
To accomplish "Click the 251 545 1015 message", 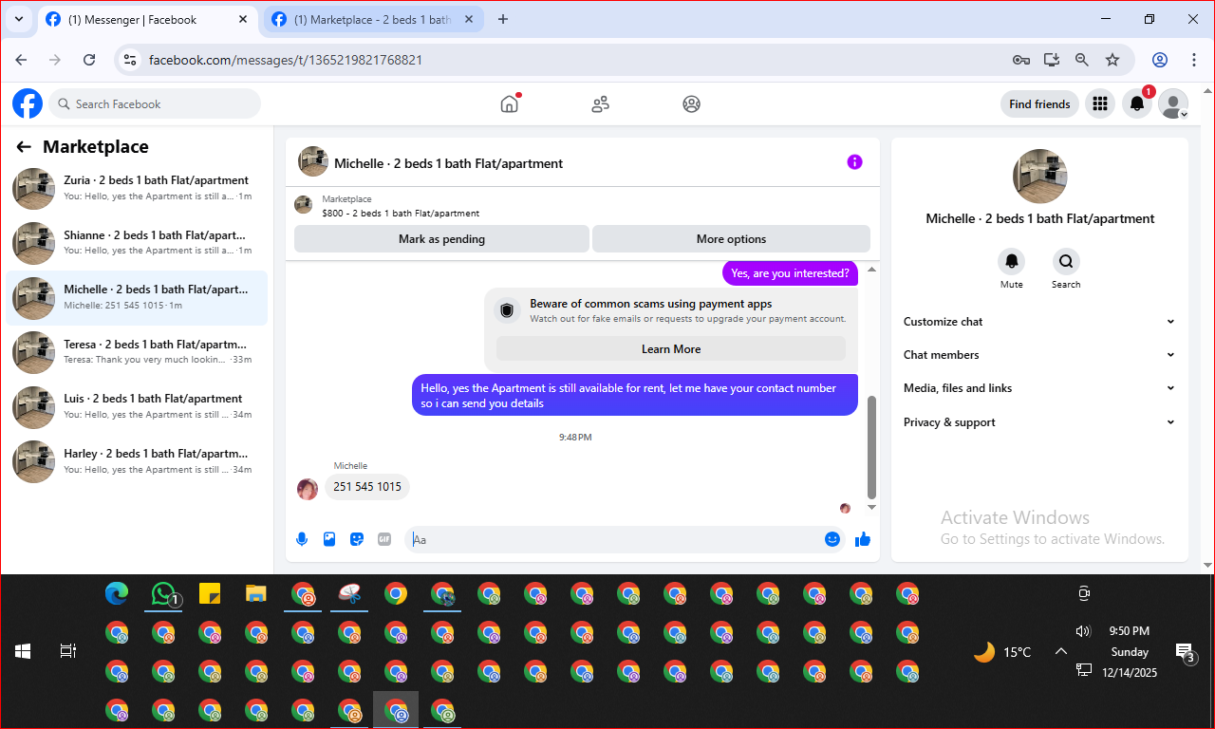I will 367,487.
